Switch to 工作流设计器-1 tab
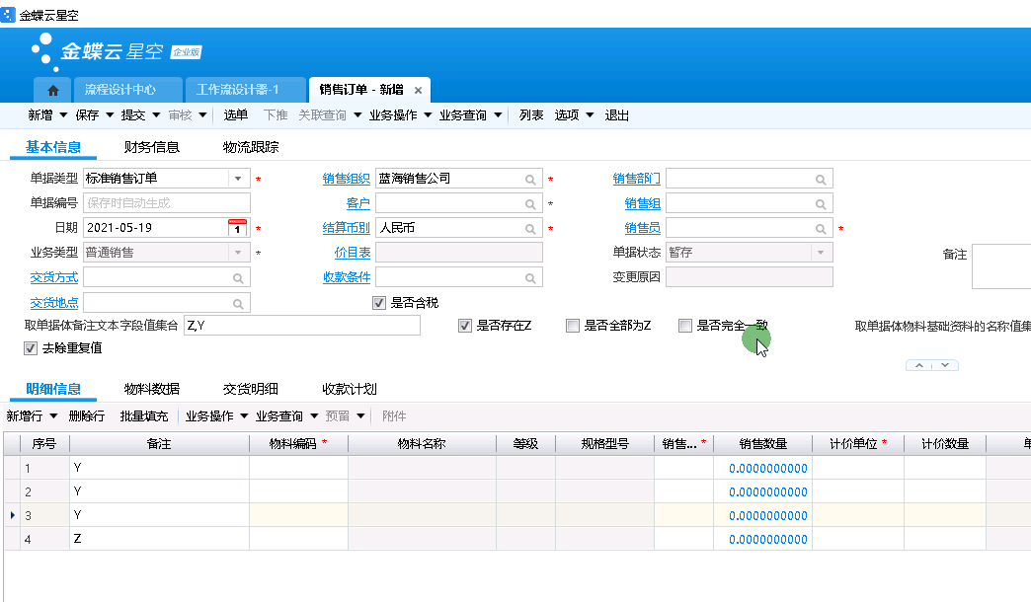Image resolution: width=1031 pixels, height=602 pixels. (246, 90)
